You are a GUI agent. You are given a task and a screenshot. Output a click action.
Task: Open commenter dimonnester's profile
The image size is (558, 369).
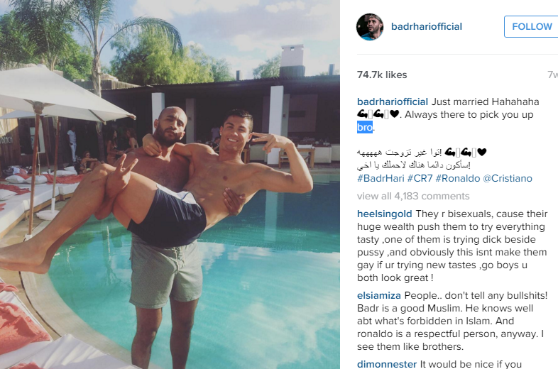pos(386,364)
